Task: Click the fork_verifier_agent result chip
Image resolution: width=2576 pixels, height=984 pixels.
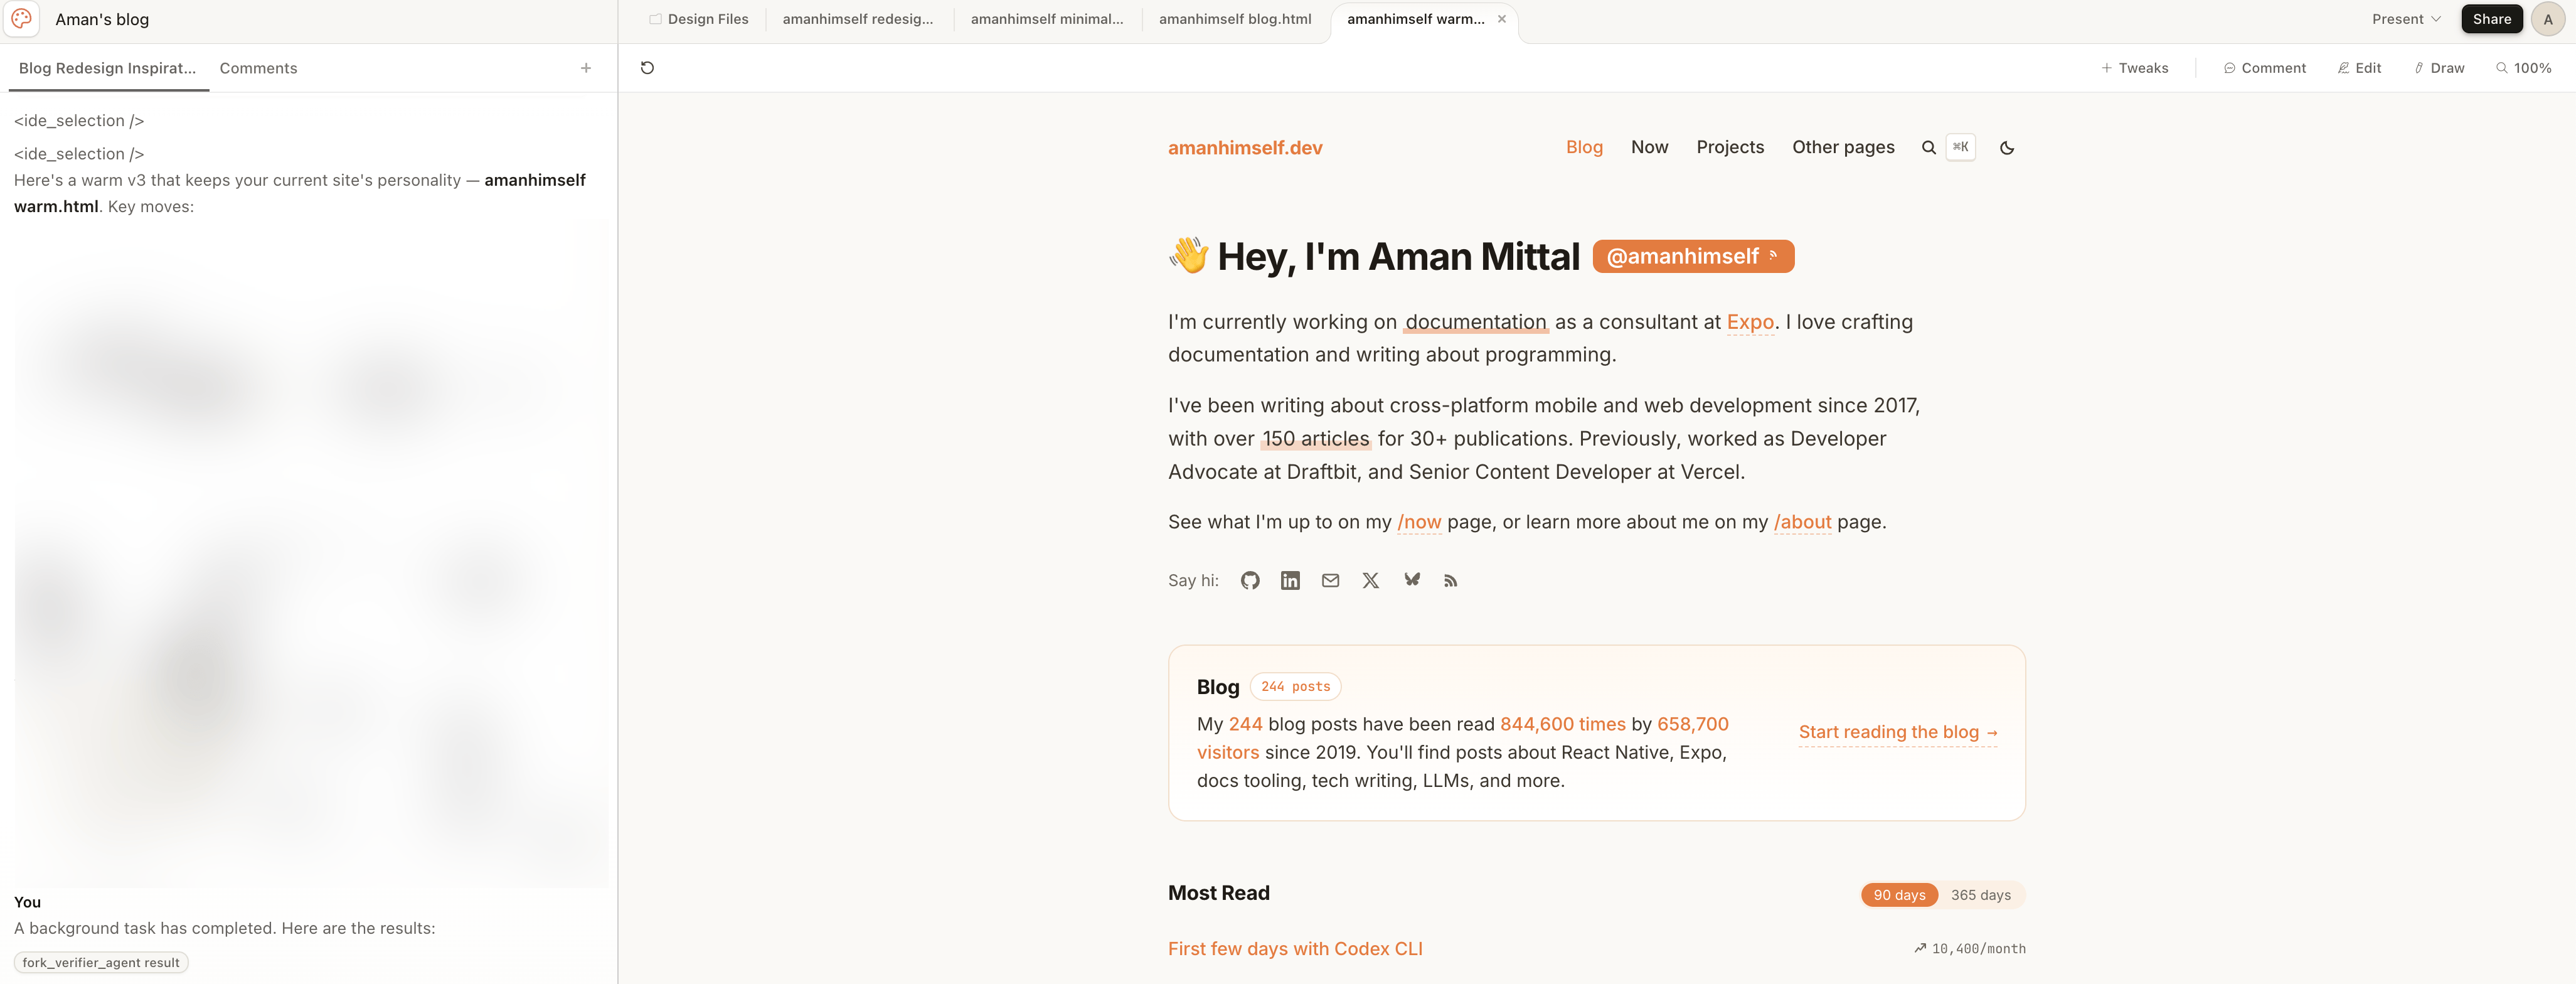Action: pos(101,963)
